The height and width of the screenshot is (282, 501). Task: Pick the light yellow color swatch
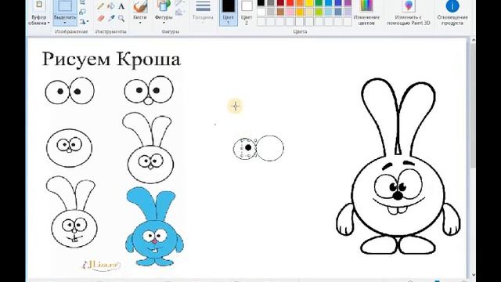coord(309,13)
